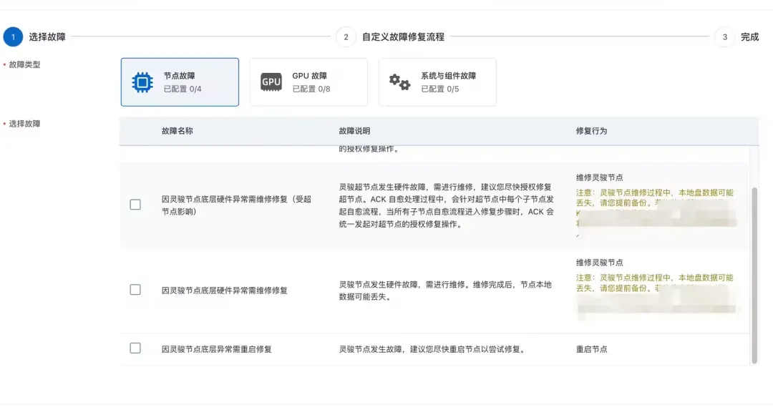The height and width of the screenshot is (415, 773).
Task: Click step 3 circle for 完成
Action: pos(724,37)
